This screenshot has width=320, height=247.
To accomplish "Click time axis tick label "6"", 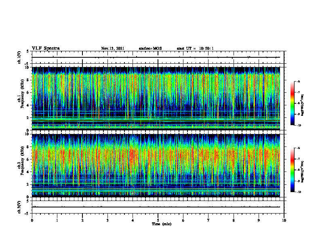I will click(183, 220).
